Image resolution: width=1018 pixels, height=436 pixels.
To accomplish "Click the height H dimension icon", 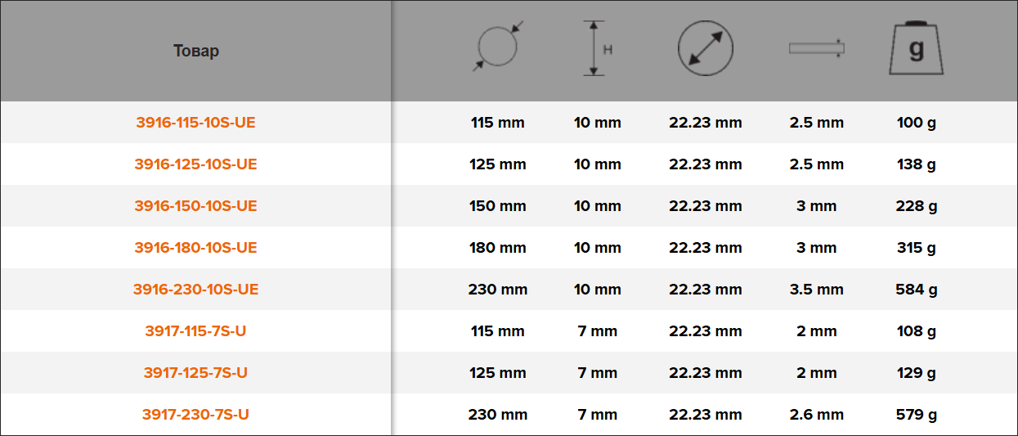I will point(598,48).
